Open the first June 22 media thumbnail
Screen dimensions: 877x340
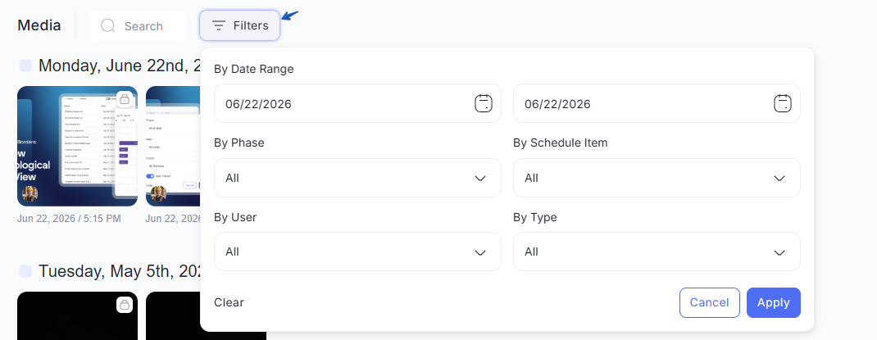tap(77, 147)
